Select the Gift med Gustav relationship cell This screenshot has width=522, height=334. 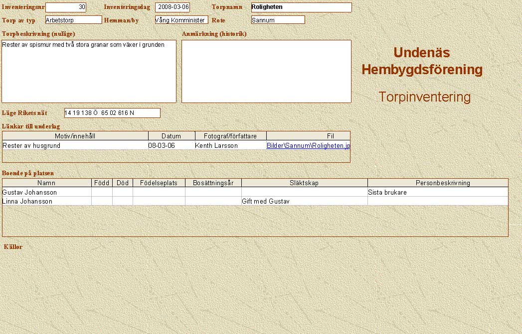coord(304,202)
